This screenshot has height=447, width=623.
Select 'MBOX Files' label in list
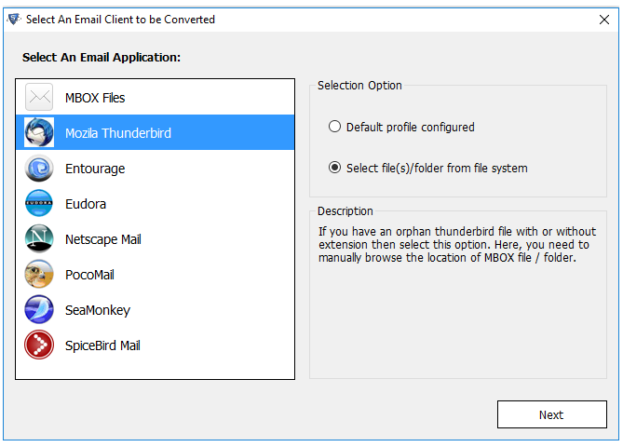click(95, 98)
